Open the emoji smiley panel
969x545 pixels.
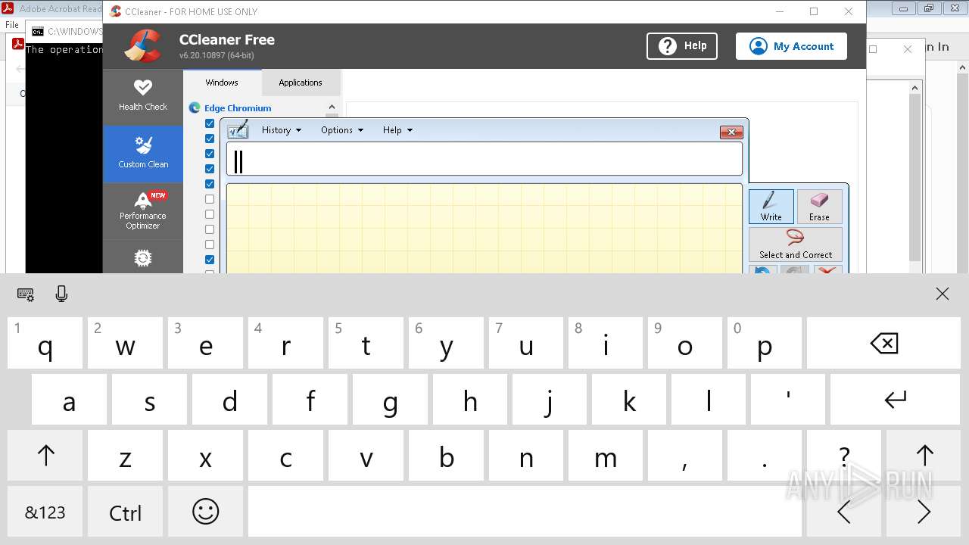tap(205, 512)
